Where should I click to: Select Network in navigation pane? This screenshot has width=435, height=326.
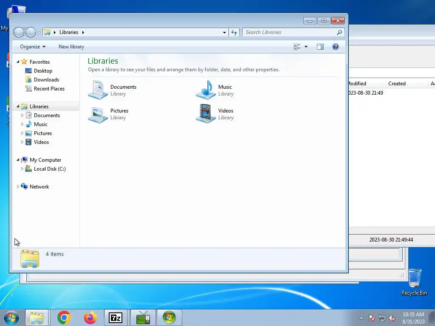point(39,187)
